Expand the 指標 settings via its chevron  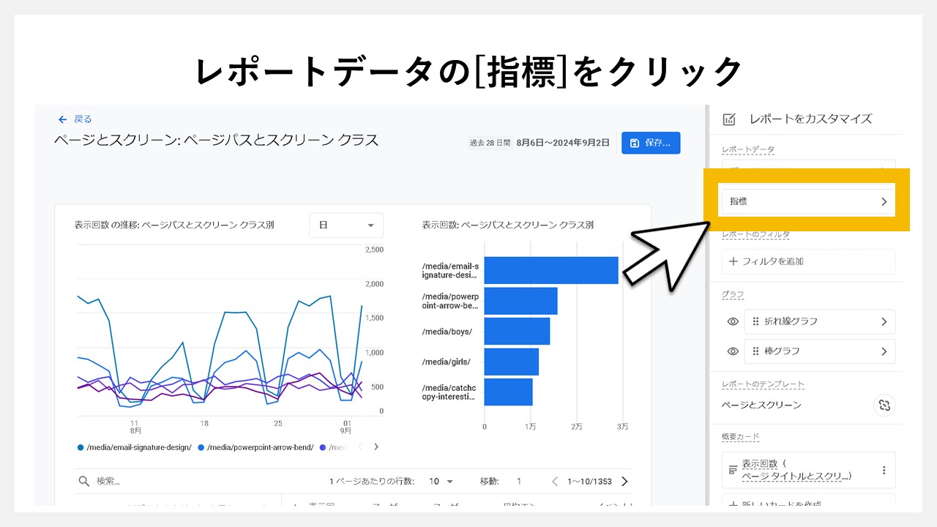pos(884,200)
